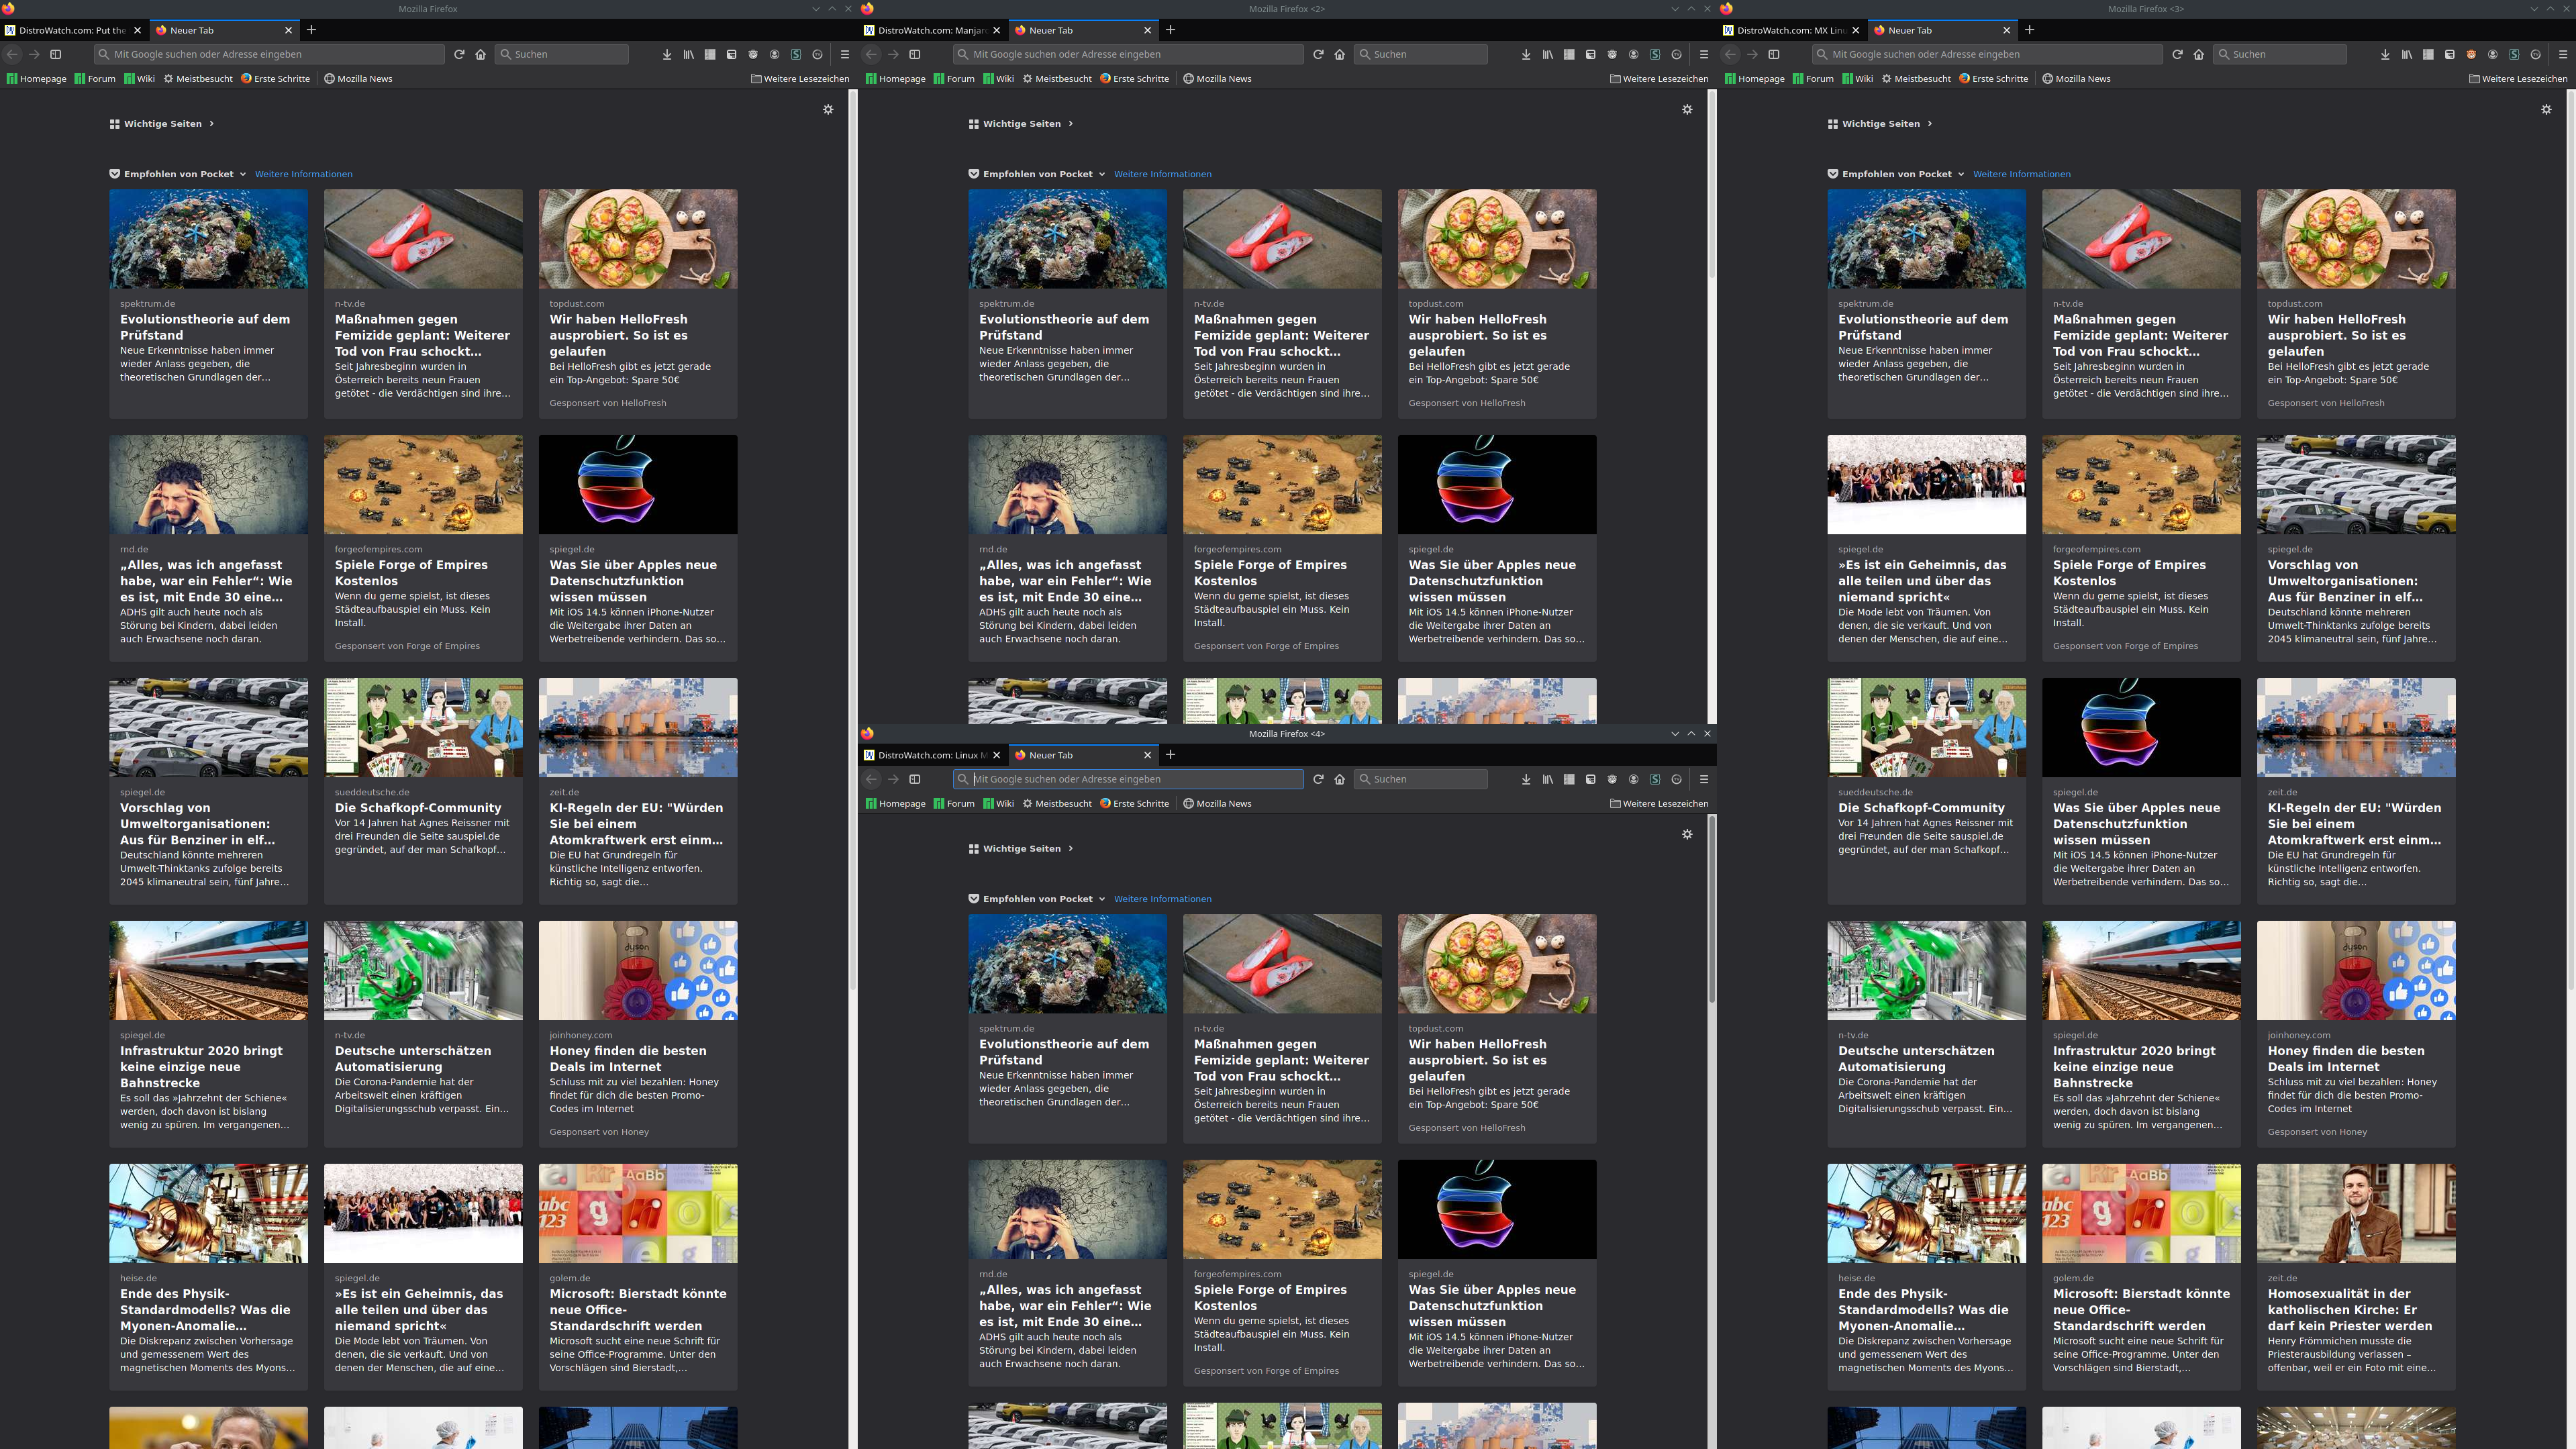This screenshot has height=1449, width=2576.
Task: Open hamburger menu in Firefox <2>
Action: (x=1704, y=54)
